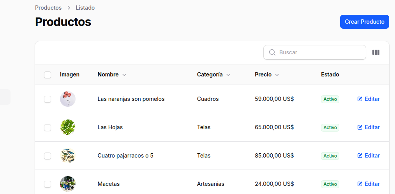Check the box for Las Hojas row
395x194 pixels.
(48, 128)
